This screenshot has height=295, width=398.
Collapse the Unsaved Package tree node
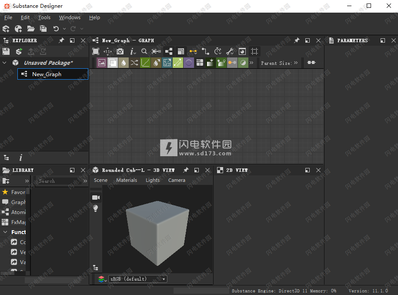(x=5, y=63)
